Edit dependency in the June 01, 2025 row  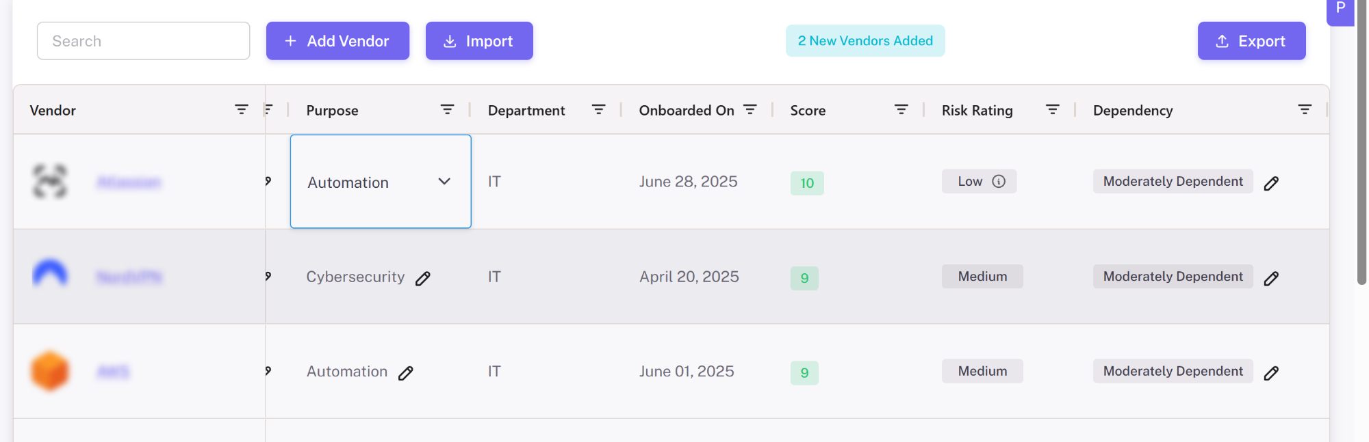(1271, 373)
